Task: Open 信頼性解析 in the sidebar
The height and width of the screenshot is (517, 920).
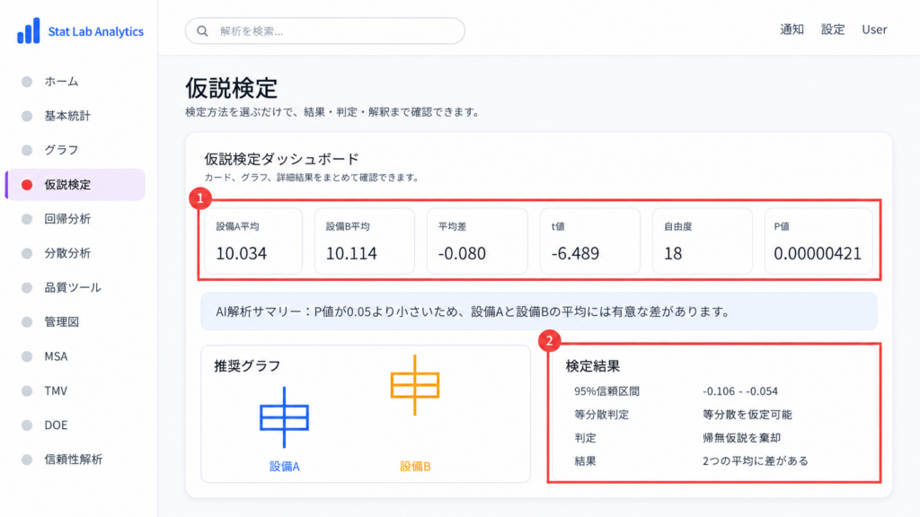Action: pyautogui.click(x=75, y=460)
